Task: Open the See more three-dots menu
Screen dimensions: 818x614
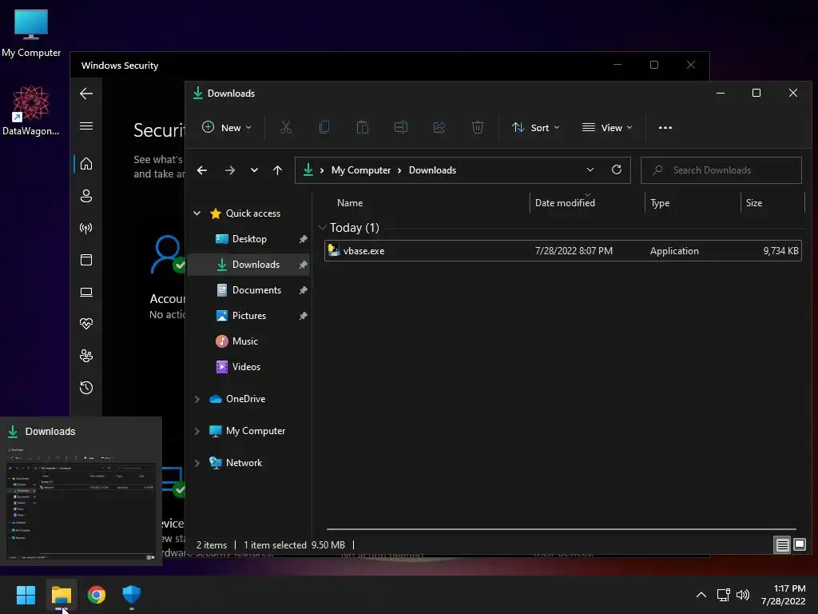Action: pos(665,127)
